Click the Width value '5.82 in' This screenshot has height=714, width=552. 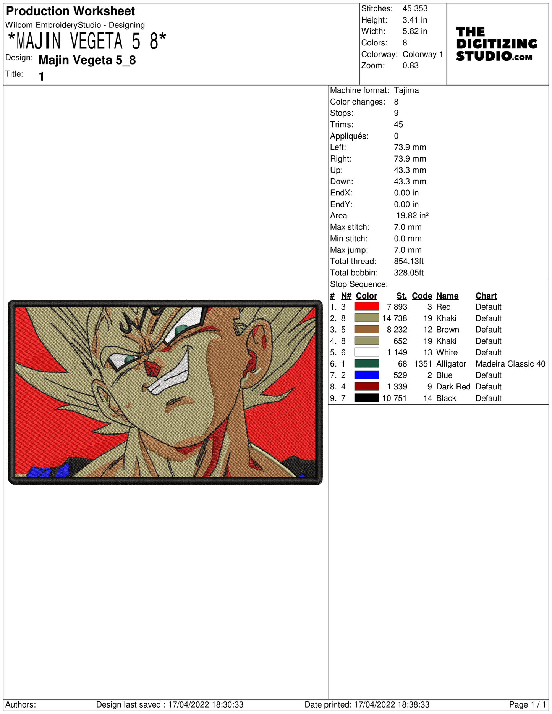click(415, 31)
